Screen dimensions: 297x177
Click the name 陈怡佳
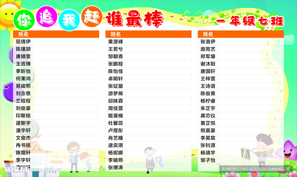[x=115, y=71]
